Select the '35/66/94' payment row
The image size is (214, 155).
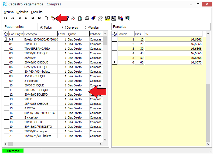point(53,58)
